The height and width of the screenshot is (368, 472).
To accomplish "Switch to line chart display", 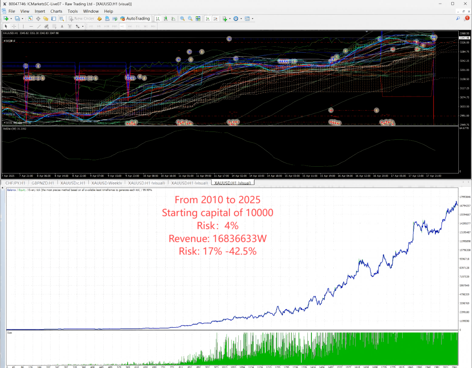I will tap(173, 19).
